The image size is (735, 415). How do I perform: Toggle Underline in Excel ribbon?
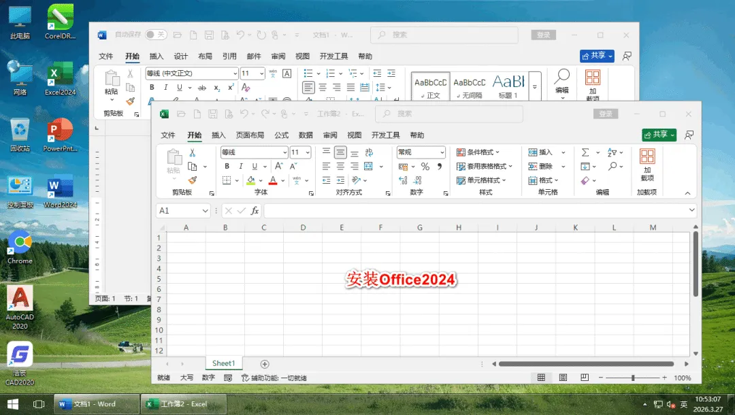[x=255, y=166]
